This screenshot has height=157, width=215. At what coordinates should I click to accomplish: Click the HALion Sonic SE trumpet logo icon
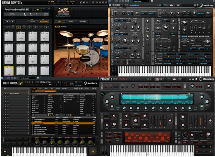21,83
